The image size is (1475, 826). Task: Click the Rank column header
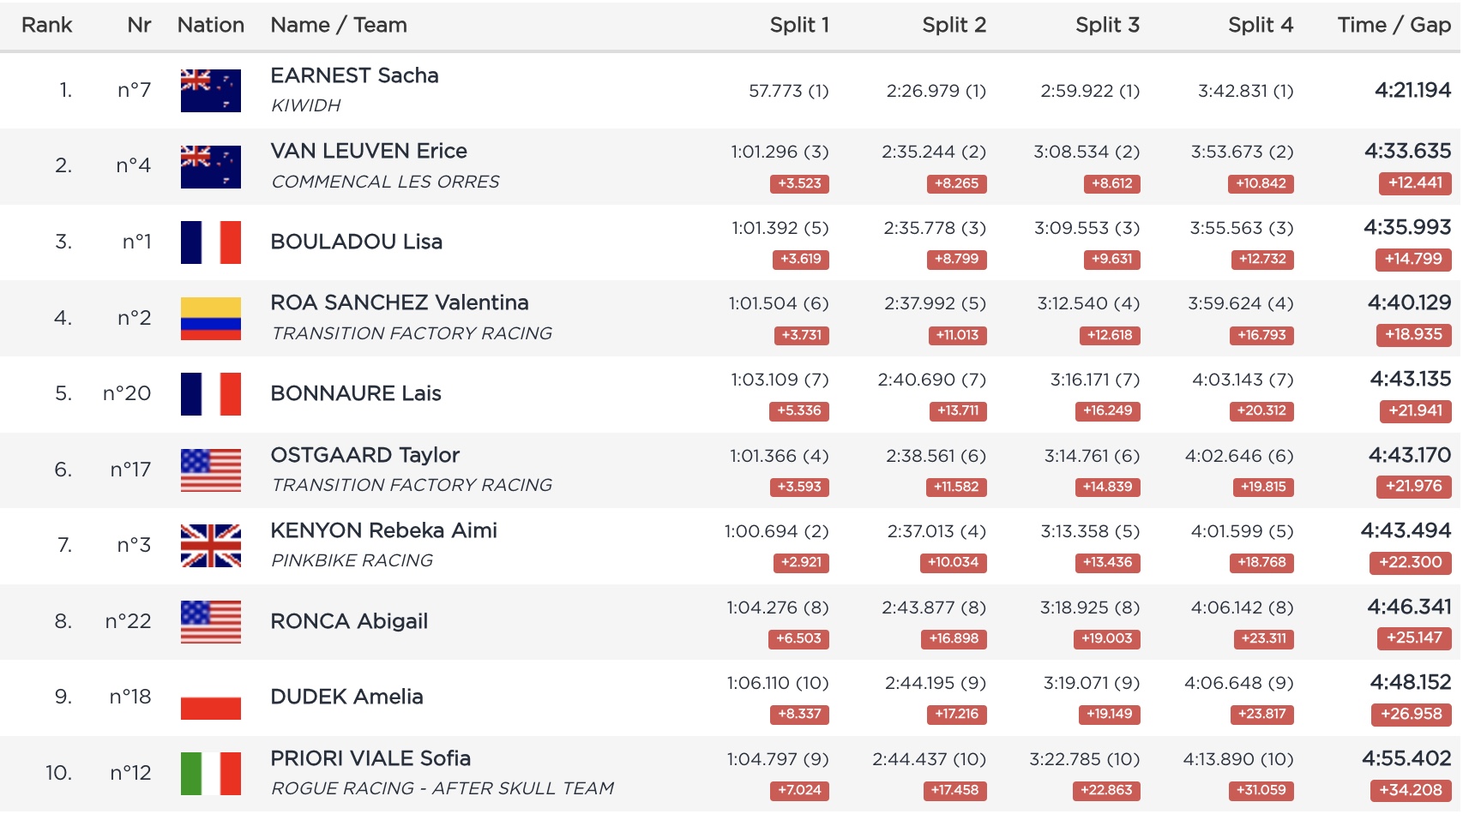coord(46,25)
